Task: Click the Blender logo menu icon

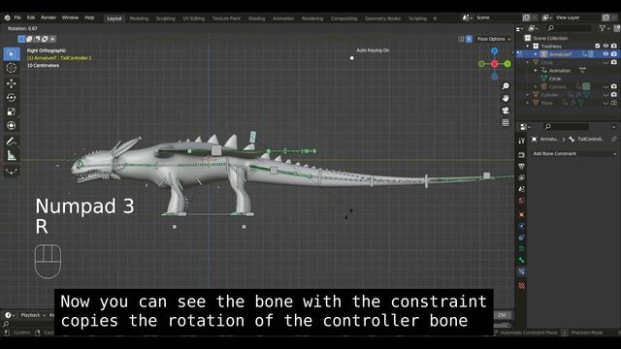Action: tap(7, 17)
